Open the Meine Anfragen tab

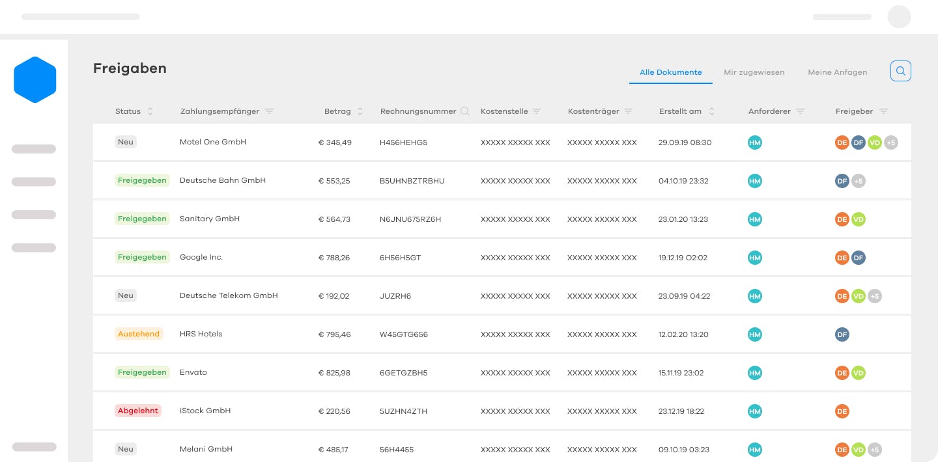click(837, 72)
